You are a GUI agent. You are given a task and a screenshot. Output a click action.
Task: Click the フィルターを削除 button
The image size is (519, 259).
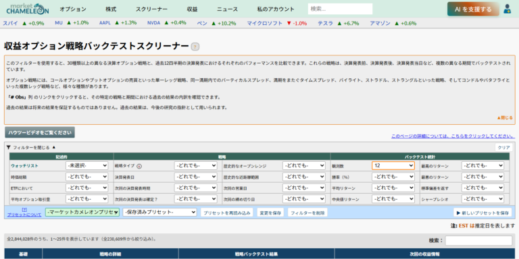tap(307, 212)
